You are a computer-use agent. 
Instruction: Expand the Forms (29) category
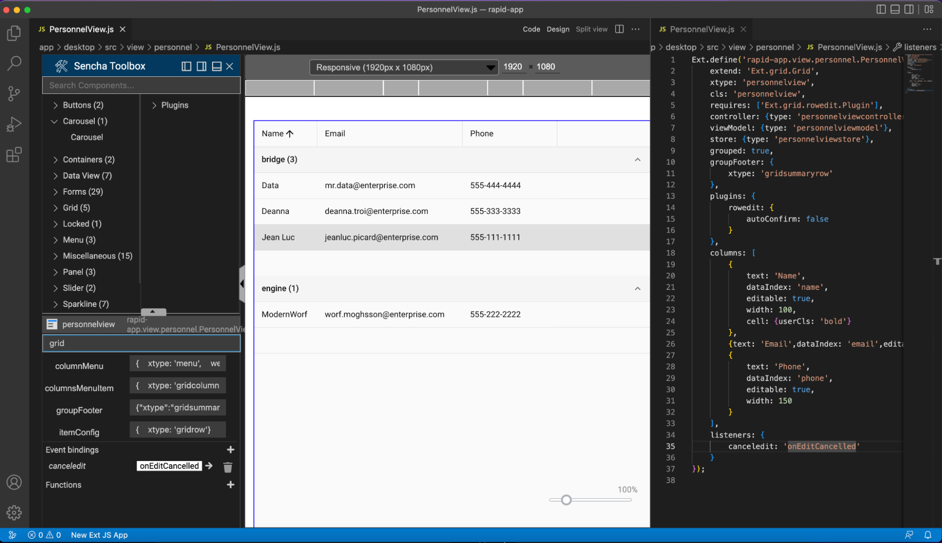tap(56, 192)
